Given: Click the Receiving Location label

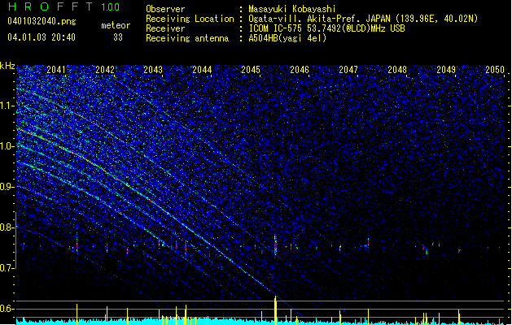Looking at the screenshot, I should [x=190, y=19].
